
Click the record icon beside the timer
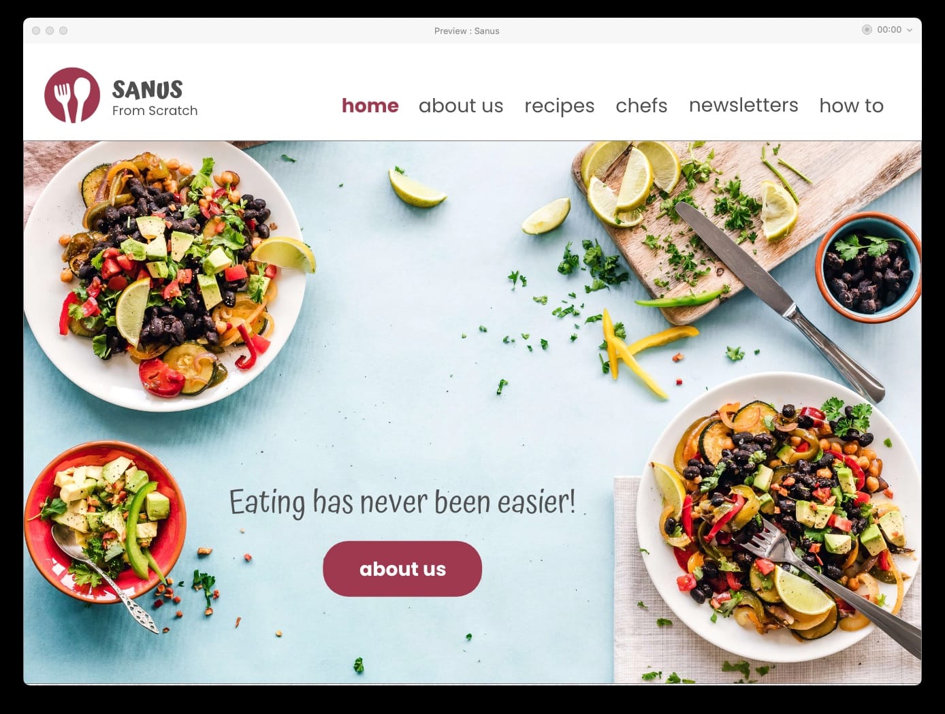tap(867, 30)
